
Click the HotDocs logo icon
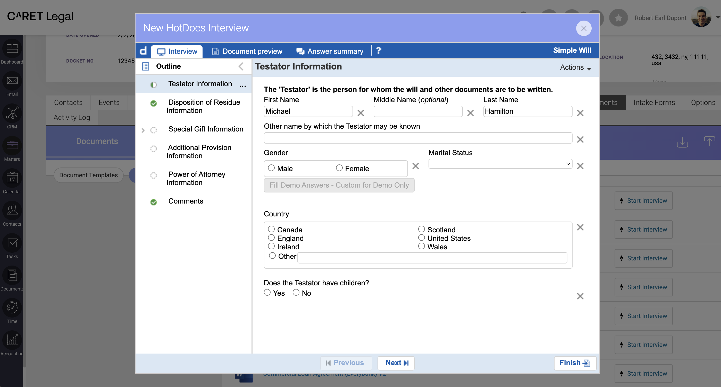143,51
